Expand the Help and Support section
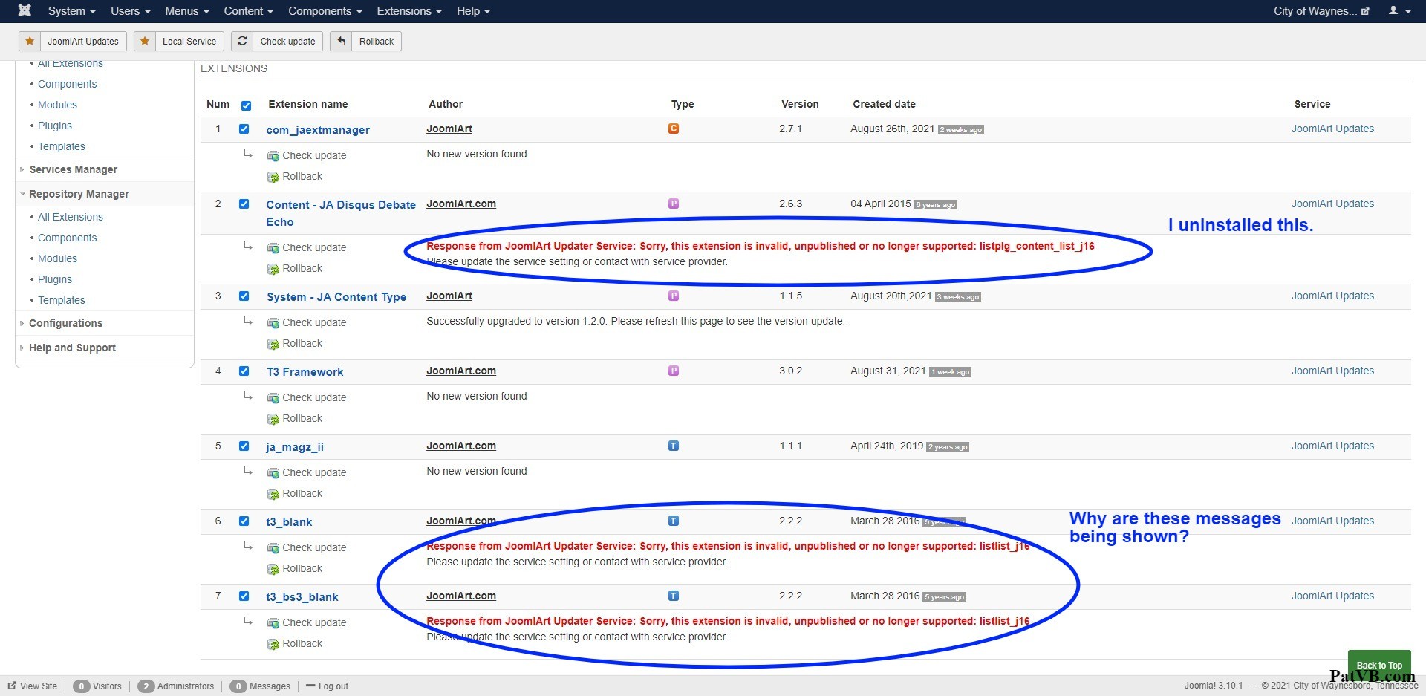Viewport: 1426px width, 696px height. [x=72, y=348]
